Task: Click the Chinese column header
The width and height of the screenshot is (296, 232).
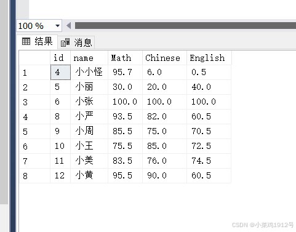Action: click(x=164, y=58)
